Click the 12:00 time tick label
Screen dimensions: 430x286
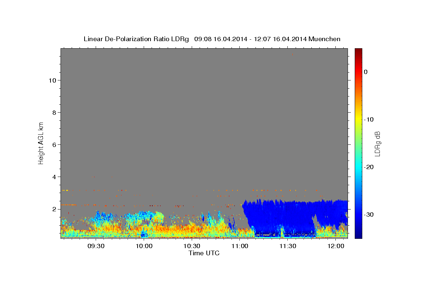point(335,246)
